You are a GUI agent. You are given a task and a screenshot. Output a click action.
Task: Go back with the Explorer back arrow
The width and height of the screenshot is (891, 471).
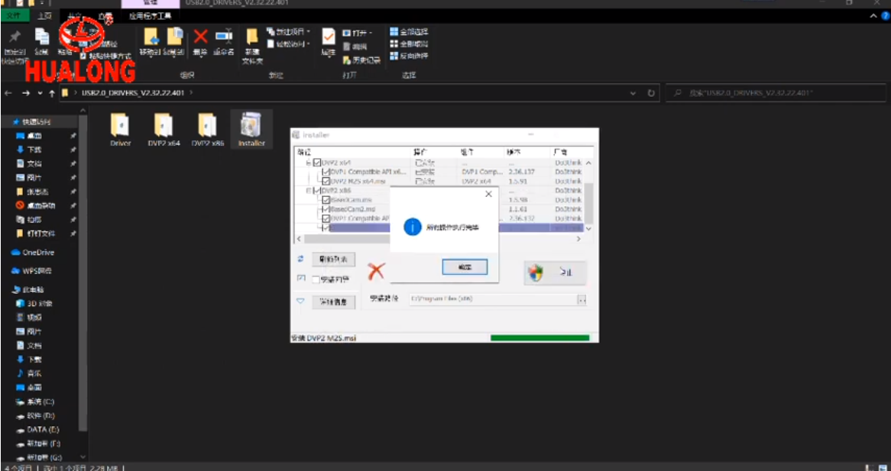[x=8, y=92]
